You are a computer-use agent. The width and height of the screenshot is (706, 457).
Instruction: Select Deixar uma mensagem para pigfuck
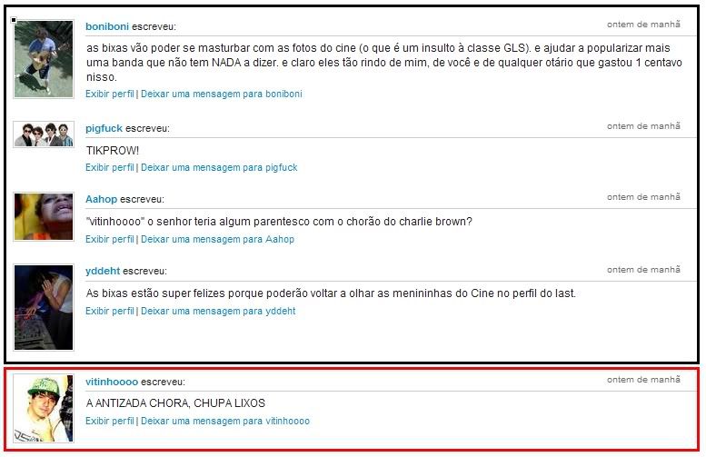pyautogui.click(x=219, y=167)
